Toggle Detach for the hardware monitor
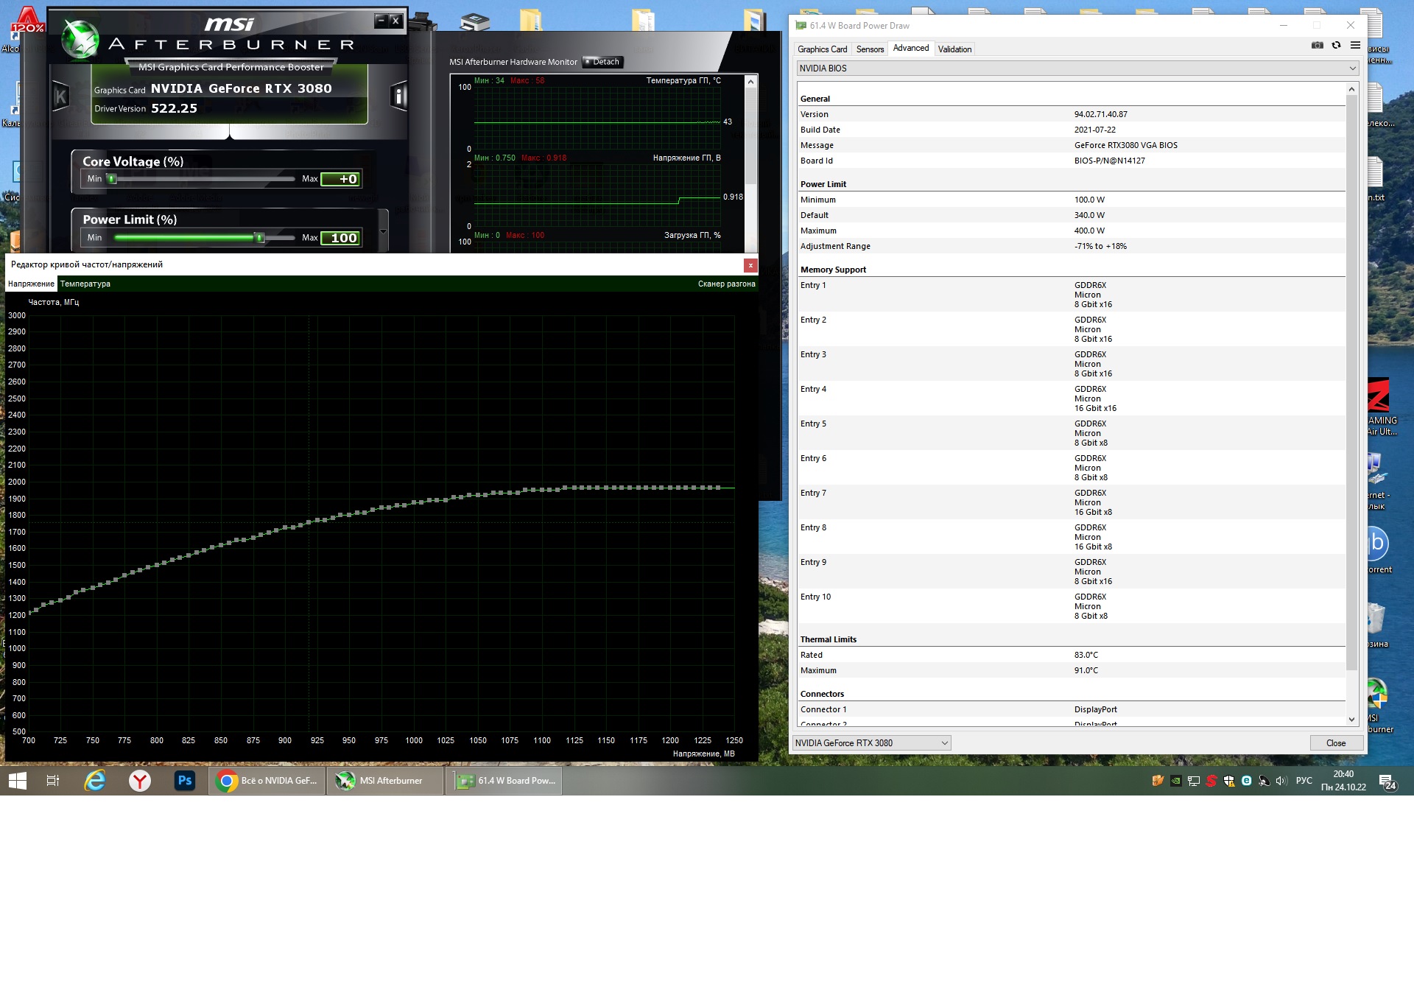 [x=602, y=62]
